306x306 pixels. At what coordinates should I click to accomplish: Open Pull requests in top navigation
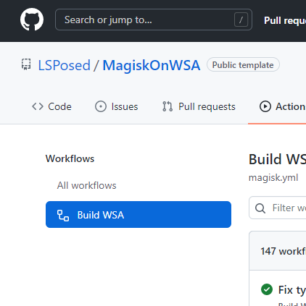point(285,20)
